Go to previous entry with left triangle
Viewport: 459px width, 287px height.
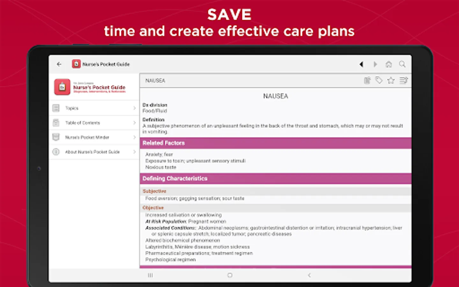coord(361,64)
